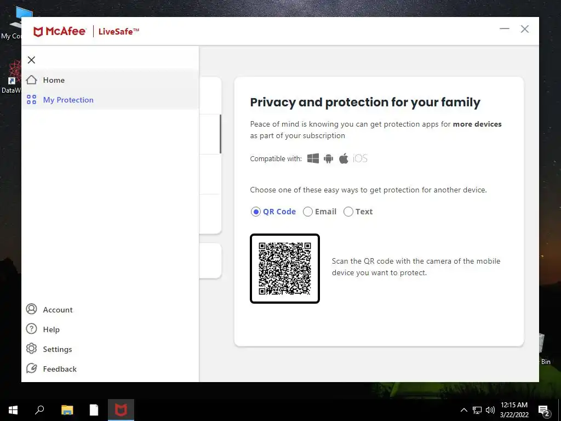Click the network tray icon
This screenshot has height=421, width=561.
(x=477, y=410)
